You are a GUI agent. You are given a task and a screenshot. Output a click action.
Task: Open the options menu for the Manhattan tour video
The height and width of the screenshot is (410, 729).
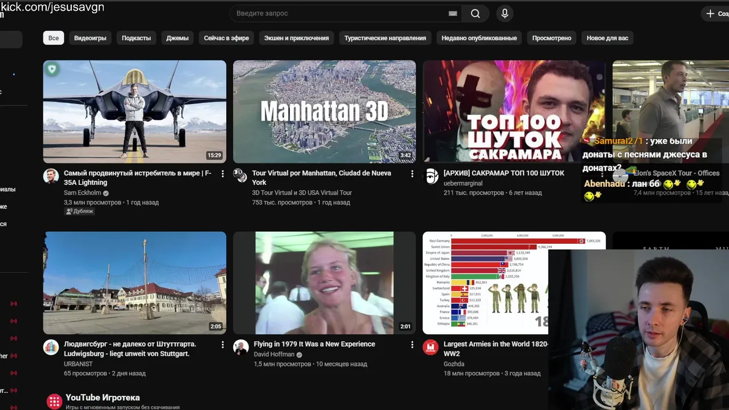click(412, 174)
